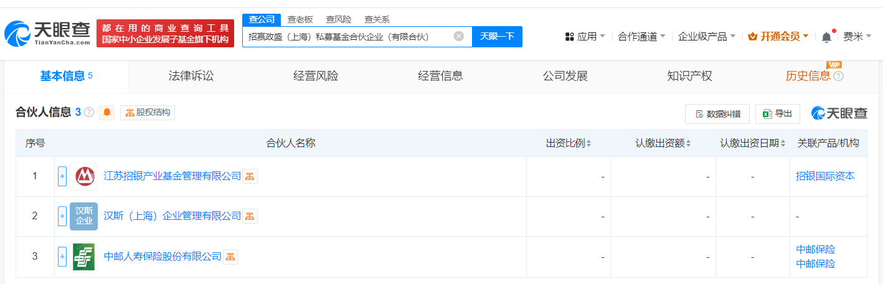Click the 天眼一下 search button
883x284 pixels.
click(497, 36)
